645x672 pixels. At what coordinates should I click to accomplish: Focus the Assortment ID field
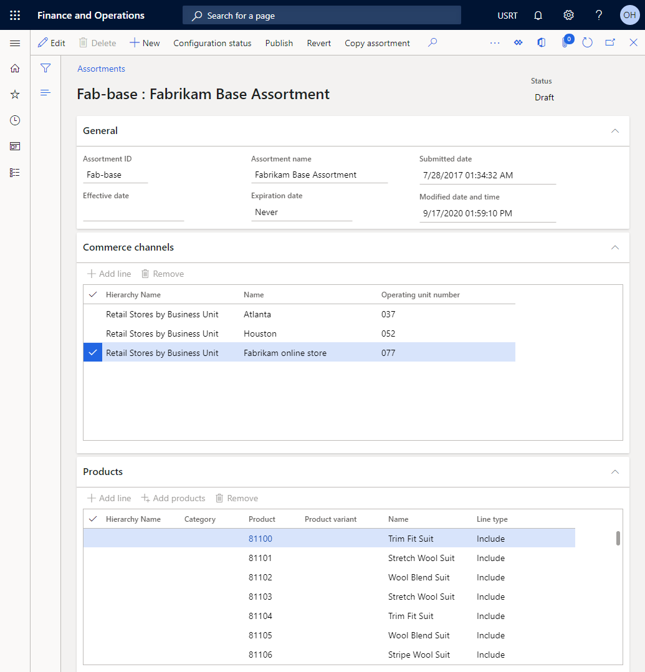pyautogui.click(x=115, y=175)
